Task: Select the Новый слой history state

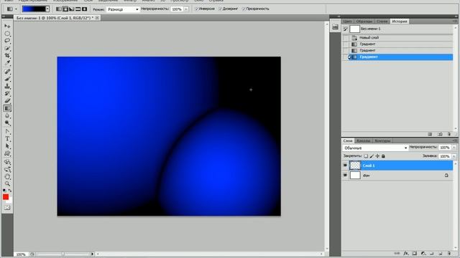Action: pyautogui.click(x=397, y=37)
